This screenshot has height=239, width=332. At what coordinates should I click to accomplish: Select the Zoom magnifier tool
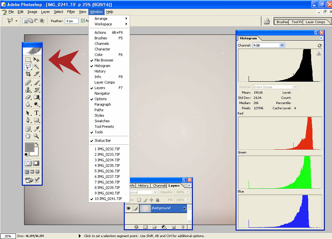point(36,136)
